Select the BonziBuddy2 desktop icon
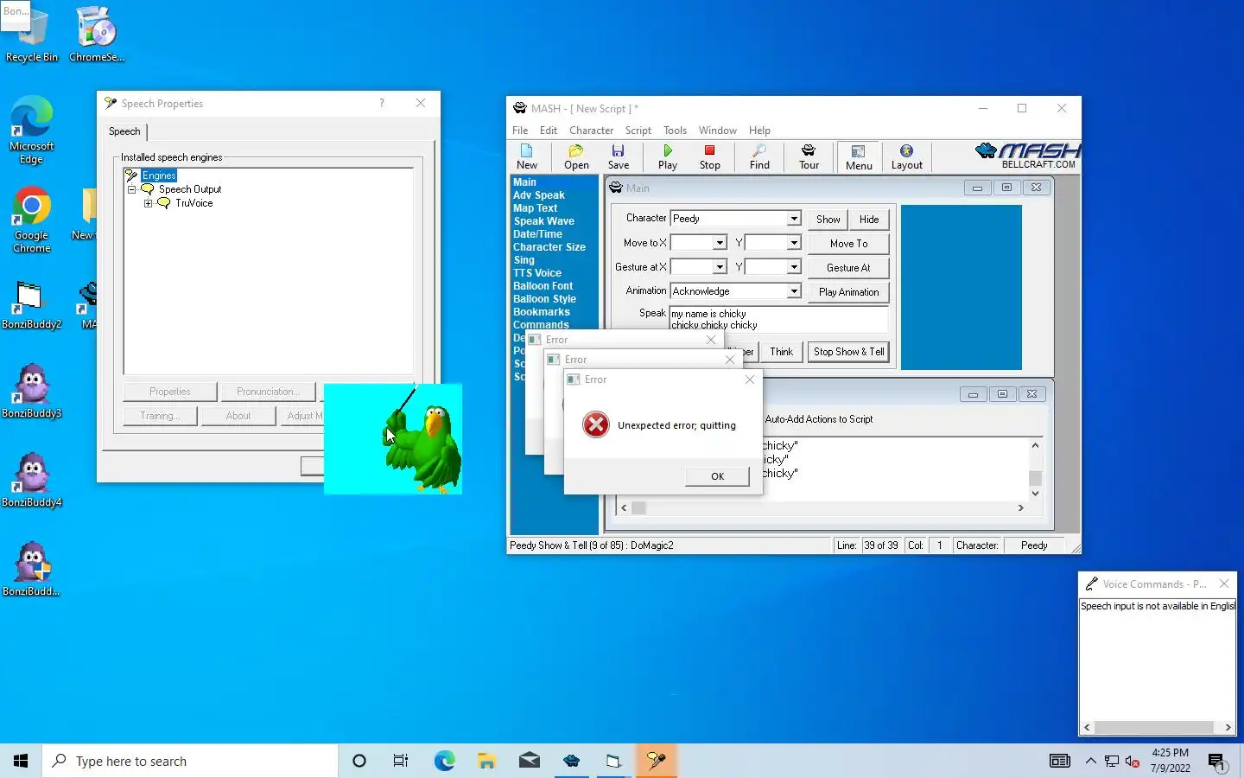Image resolution: width=1244 pixels, height=778 pixels. pyautogui.click(x=32, y=305)
